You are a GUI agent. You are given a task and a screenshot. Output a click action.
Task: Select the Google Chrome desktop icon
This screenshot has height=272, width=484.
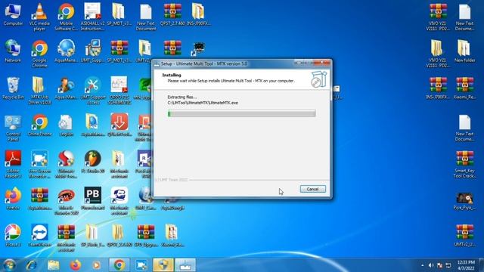click(x=39, y=54)
